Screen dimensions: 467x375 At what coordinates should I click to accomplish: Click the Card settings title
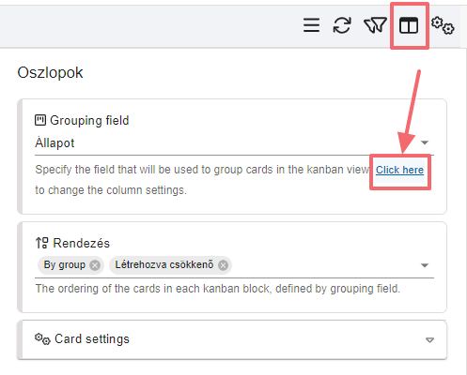92,339
